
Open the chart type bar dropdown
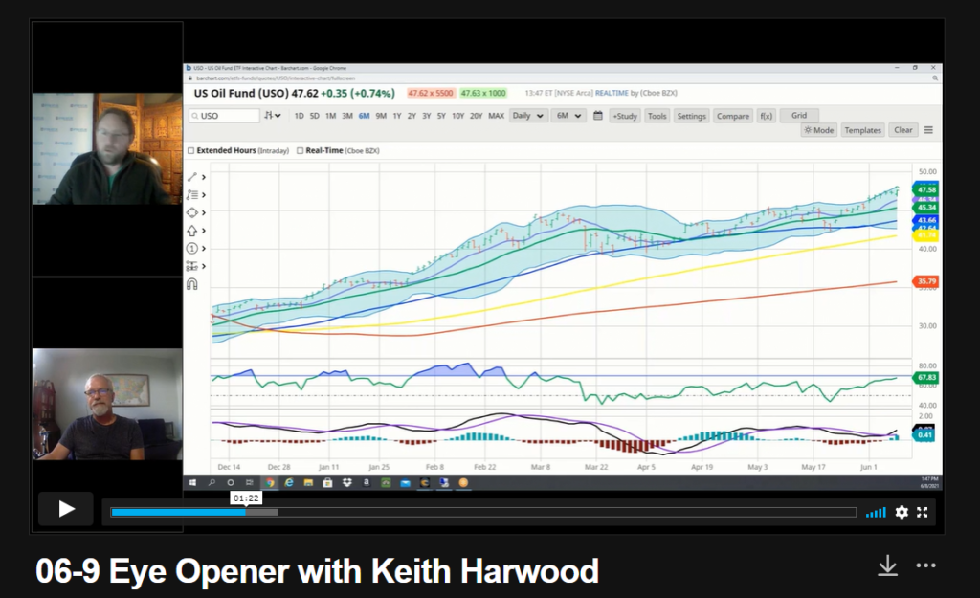point(273,116)
